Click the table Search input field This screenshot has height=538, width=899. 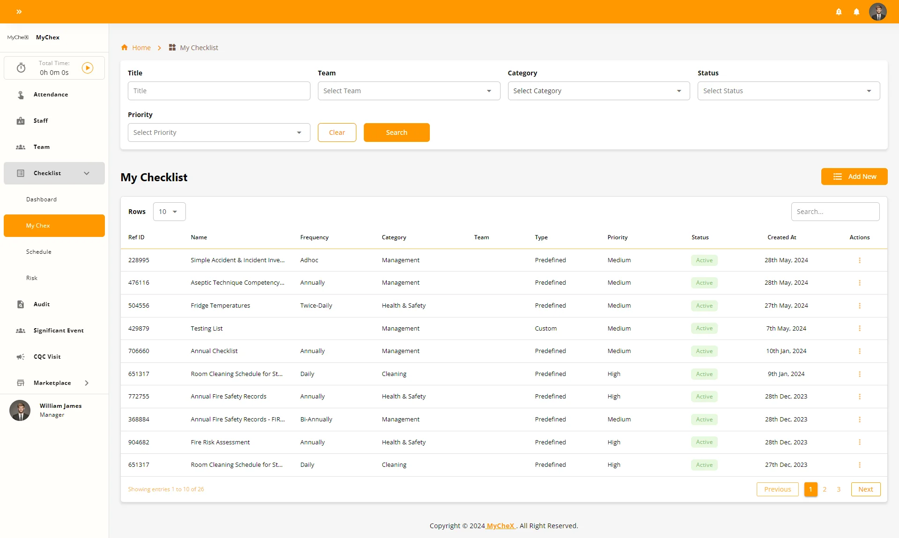(x=835, y=212)
